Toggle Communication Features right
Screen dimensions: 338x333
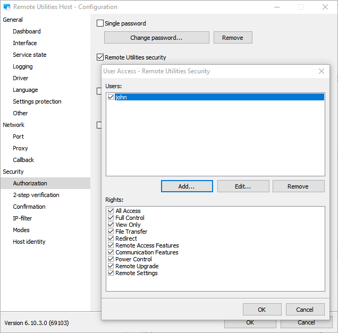[x=111, y=252]
